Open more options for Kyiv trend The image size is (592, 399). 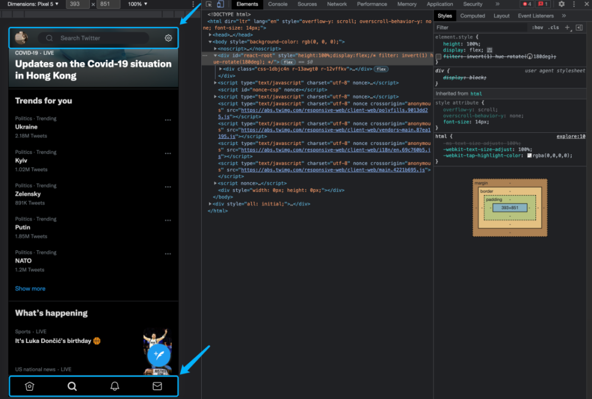click(168, 154)
